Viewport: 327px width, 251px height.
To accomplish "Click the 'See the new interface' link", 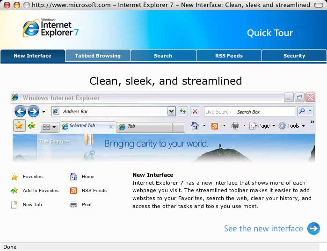I will (x=263, y=229).
